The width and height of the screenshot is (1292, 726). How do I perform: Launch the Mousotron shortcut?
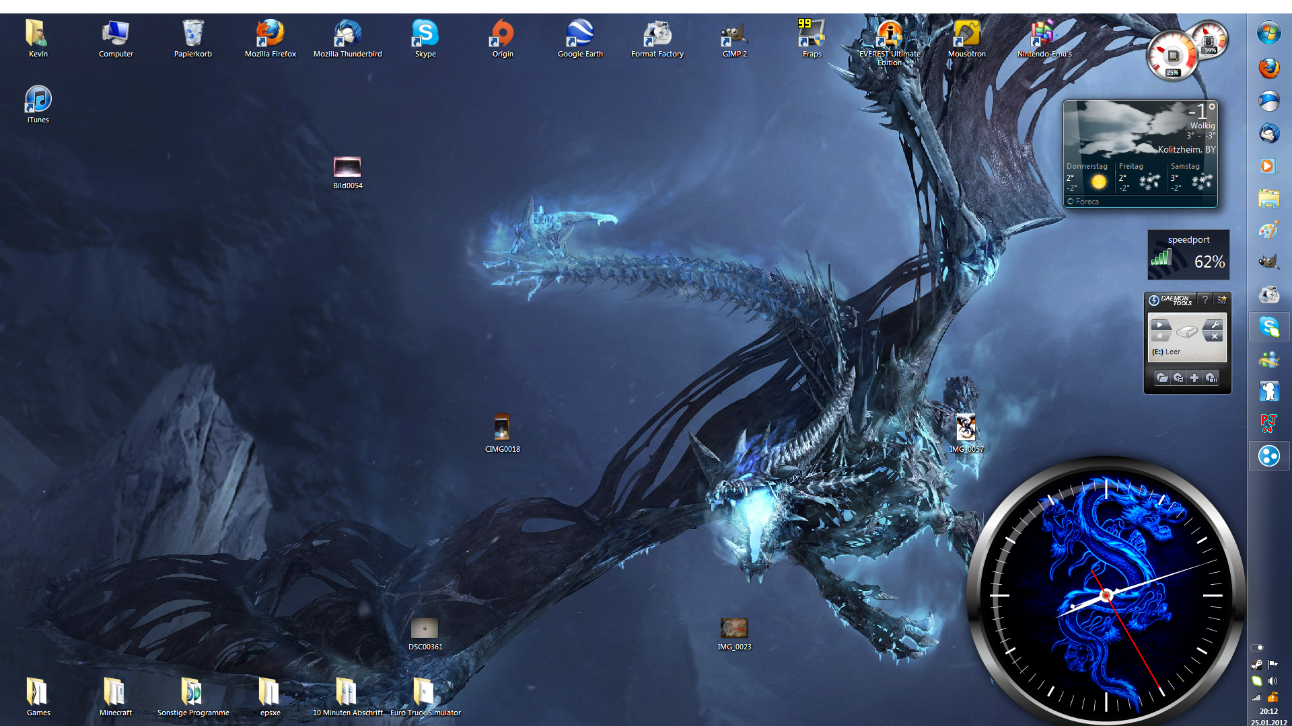(967, 39)
